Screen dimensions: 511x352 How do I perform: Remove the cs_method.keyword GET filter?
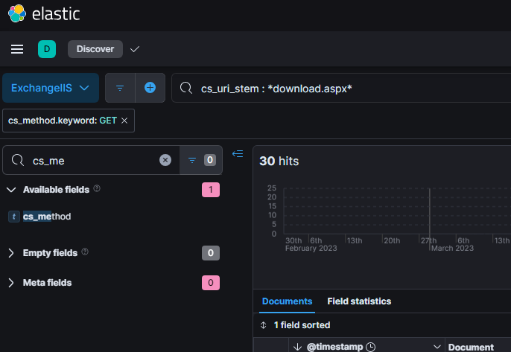124,121
